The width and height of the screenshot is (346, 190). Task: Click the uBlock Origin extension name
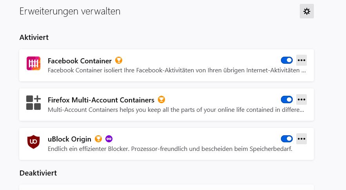69,139
